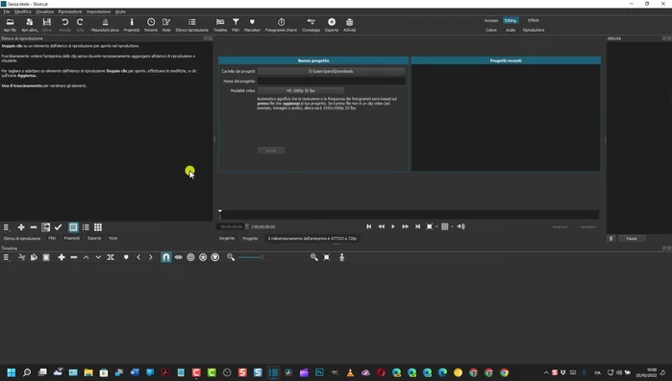Viewport: 672px width, 381px height.
Task: Show the Misuratore picco audio meter
Action: point(105,25)
